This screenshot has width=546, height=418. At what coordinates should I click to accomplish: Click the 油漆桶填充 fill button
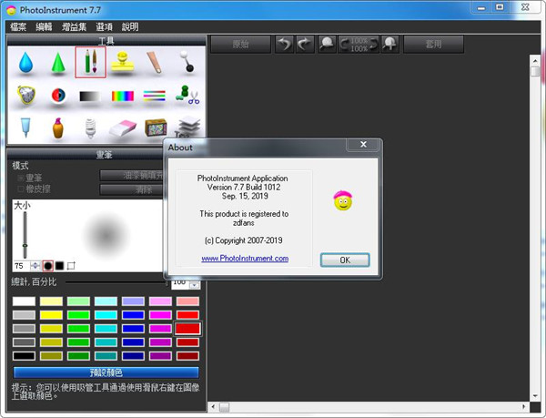coord(132,175)
